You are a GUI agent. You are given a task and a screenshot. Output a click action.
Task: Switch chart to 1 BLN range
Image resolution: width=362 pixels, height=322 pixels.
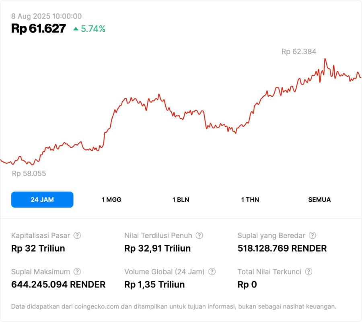point(181,200)
